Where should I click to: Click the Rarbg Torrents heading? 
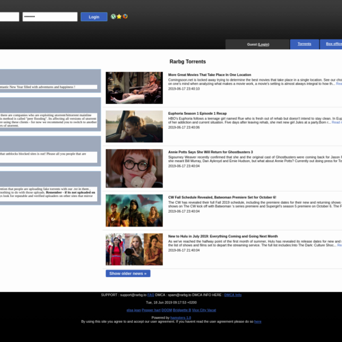click(x=187, y=62)
